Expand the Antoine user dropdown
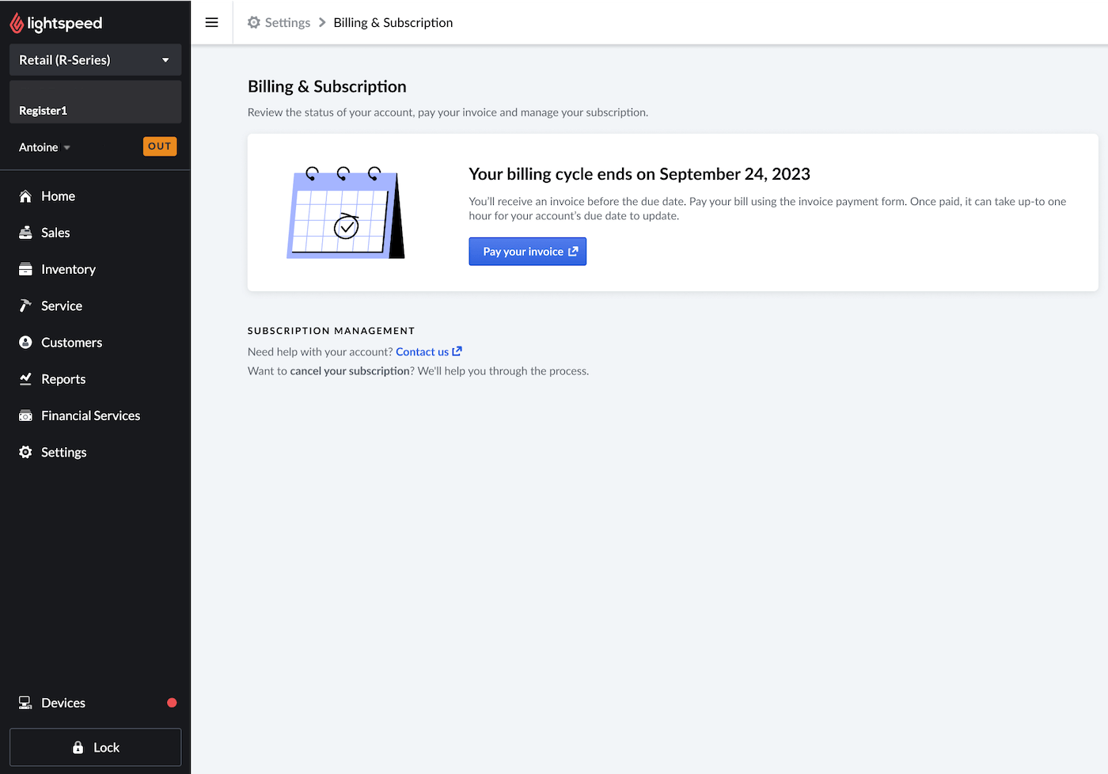Image resolution: width=1108 pixels, height=774 pixels. (44, 146)
